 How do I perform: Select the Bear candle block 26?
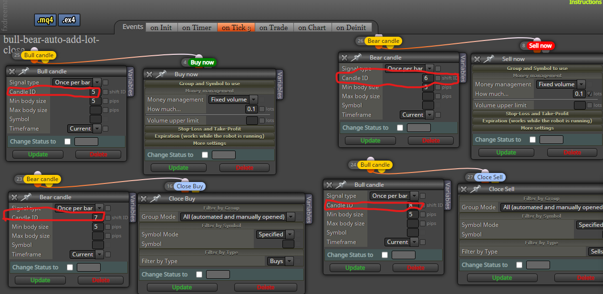click(383, 41)
